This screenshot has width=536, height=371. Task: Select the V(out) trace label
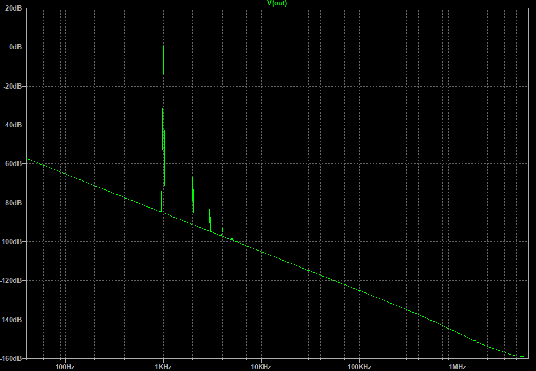click(277, 3)
